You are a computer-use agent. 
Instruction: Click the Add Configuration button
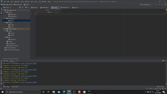(x=146, y=5)
